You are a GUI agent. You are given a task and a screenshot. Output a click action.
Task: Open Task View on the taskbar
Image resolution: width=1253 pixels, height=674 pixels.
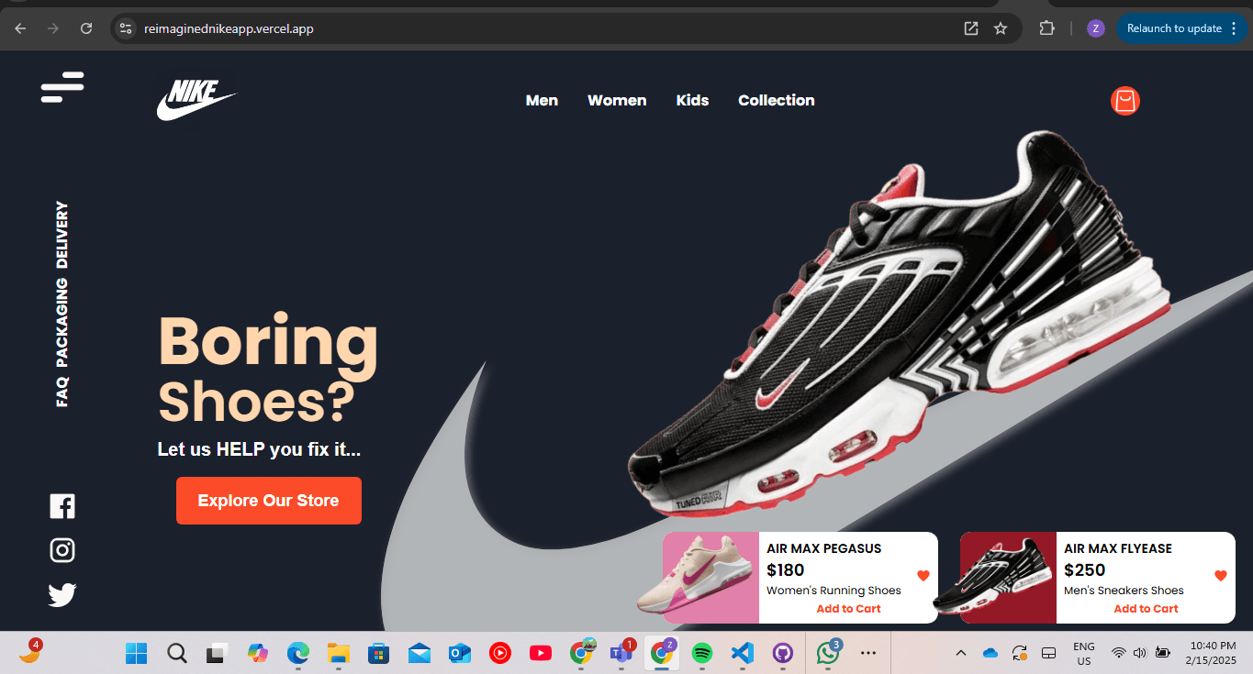217,653
